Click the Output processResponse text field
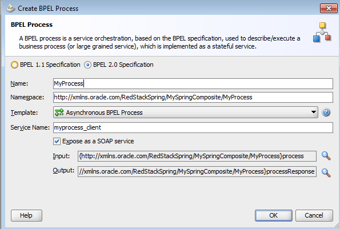This screenshot has width=340, height=229. [x=197, y=171]
